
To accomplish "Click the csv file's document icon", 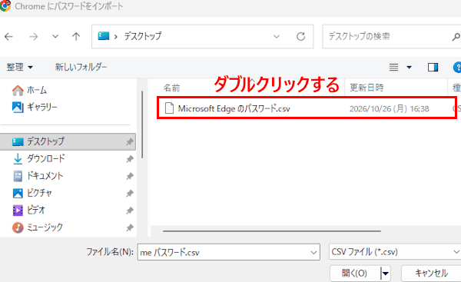I will click(169, 108).
